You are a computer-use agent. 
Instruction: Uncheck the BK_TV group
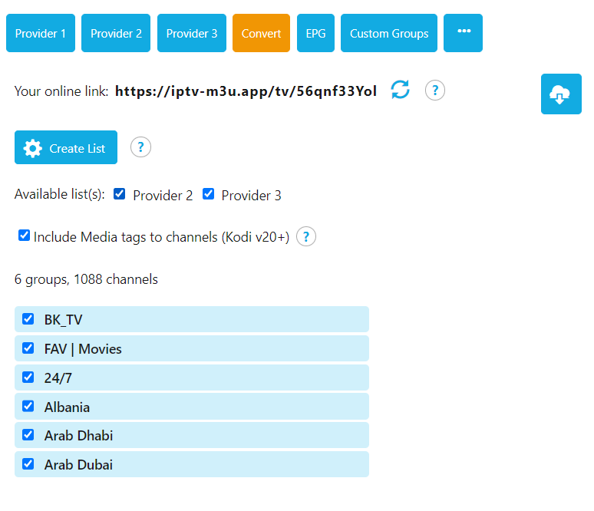[x=28, y=319]
